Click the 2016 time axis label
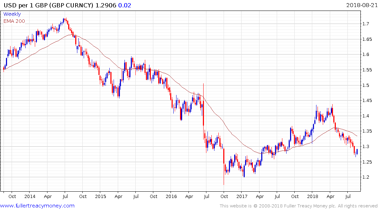 [x=171, y=196]
